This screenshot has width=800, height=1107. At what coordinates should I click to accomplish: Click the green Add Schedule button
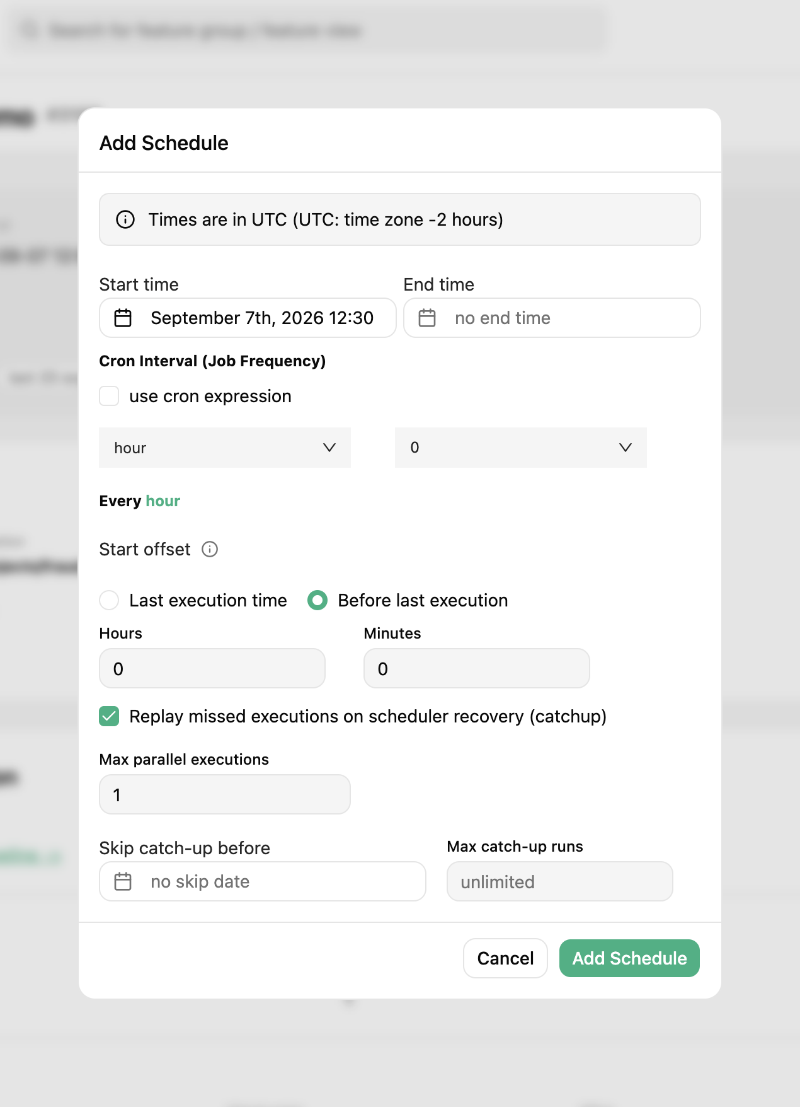(629, 958)
